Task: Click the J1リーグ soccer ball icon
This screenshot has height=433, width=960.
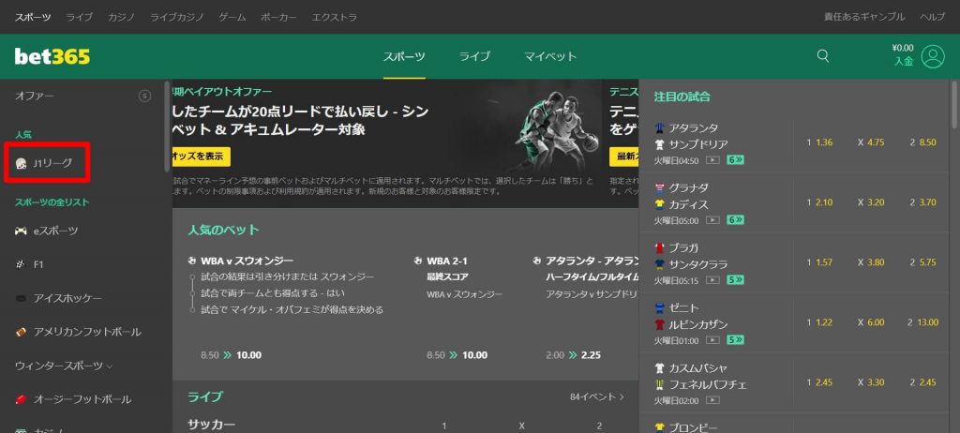Action: point(21,163)
